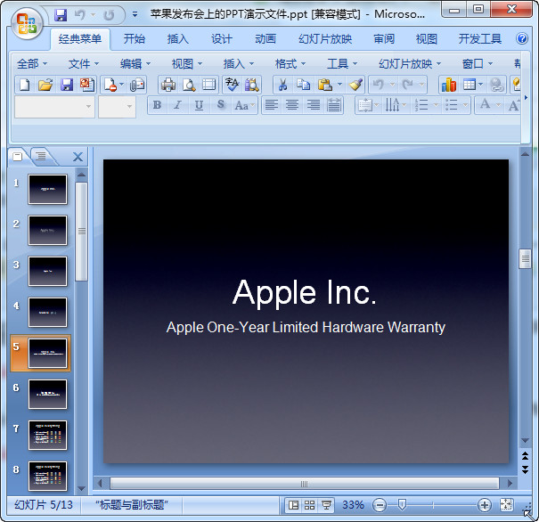This screenshot has width=539, height=522.
Task: Open the 全部 menu
Action: tap(31, 64)
